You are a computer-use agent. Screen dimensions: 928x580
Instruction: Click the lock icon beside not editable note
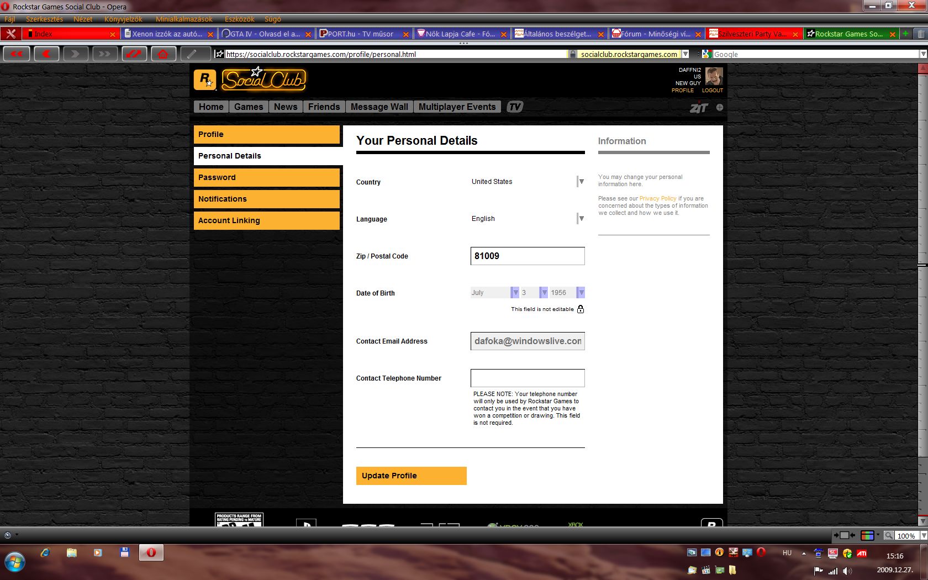point(581,309)
